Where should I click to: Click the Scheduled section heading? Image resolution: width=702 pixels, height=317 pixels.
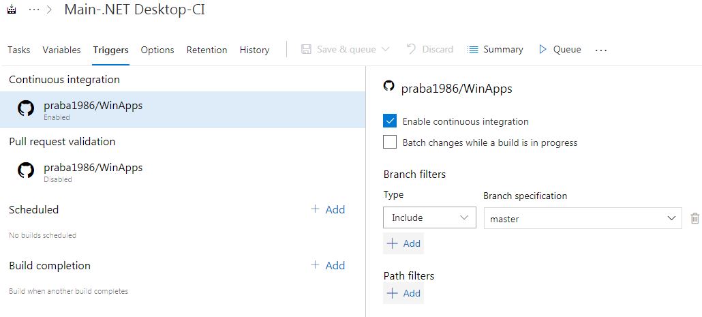click(x=34, y=209)
